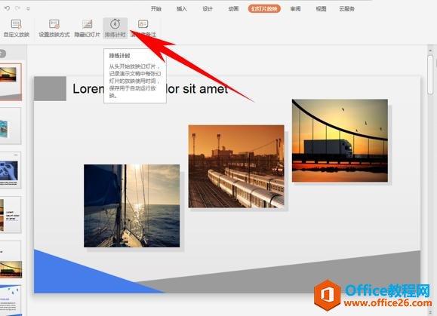Viewport: 437px width, 316px height.
Task: Select the fourth slide thumbnail with Lorem text
Action: (x=11, y=214)
